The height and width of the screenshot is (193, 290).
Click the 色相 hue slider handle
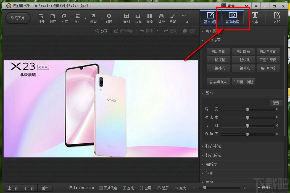(247, 126)
